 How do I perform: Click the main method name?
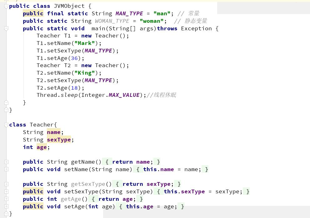pos(98,28)
